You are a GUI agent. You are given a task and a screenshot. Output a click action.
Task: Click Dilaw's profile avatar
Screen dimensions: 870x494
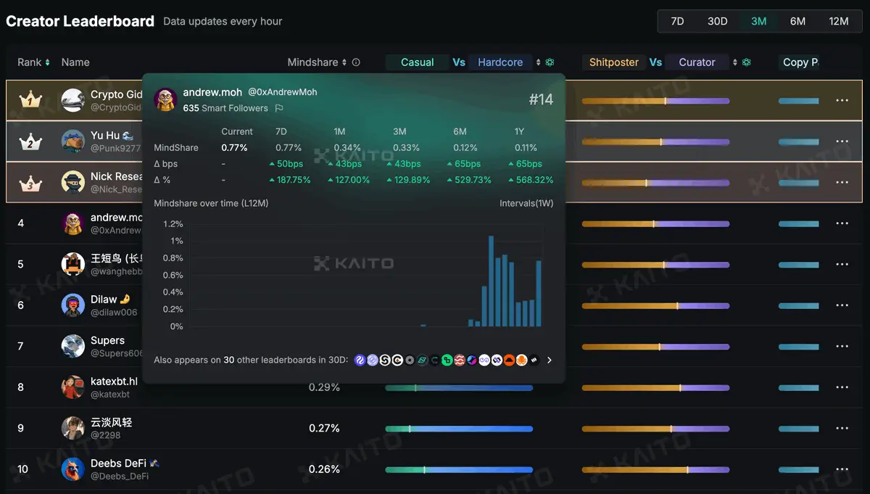tap(73, 305)
